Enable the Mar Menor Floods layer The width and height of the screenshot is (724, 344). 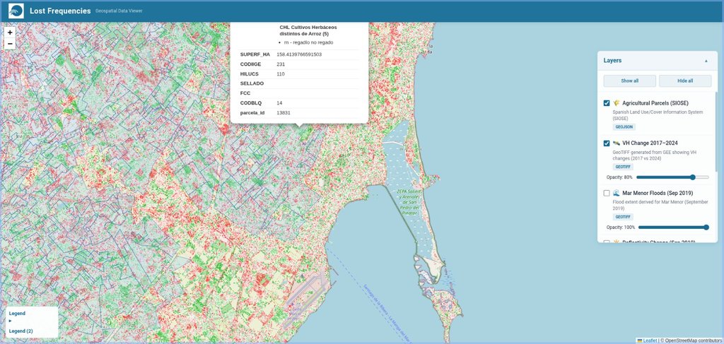coord(607,193)
